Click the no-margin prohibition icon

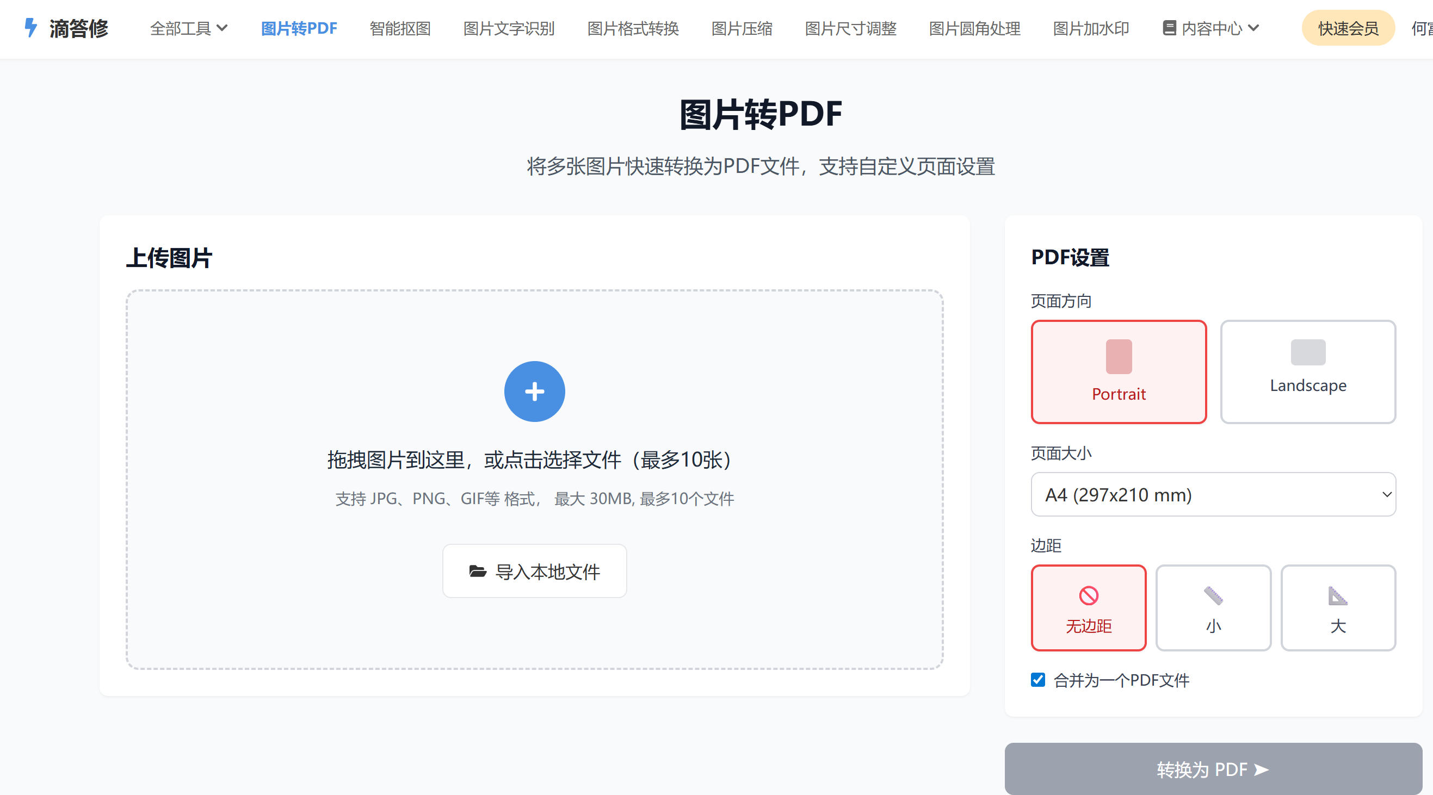(1089, 595)
